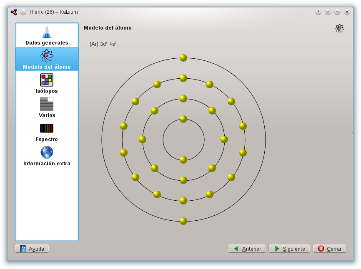Click the top electron on the innermost shell
361x269 pixels.
pyautogui.click(x=183, y=119)
